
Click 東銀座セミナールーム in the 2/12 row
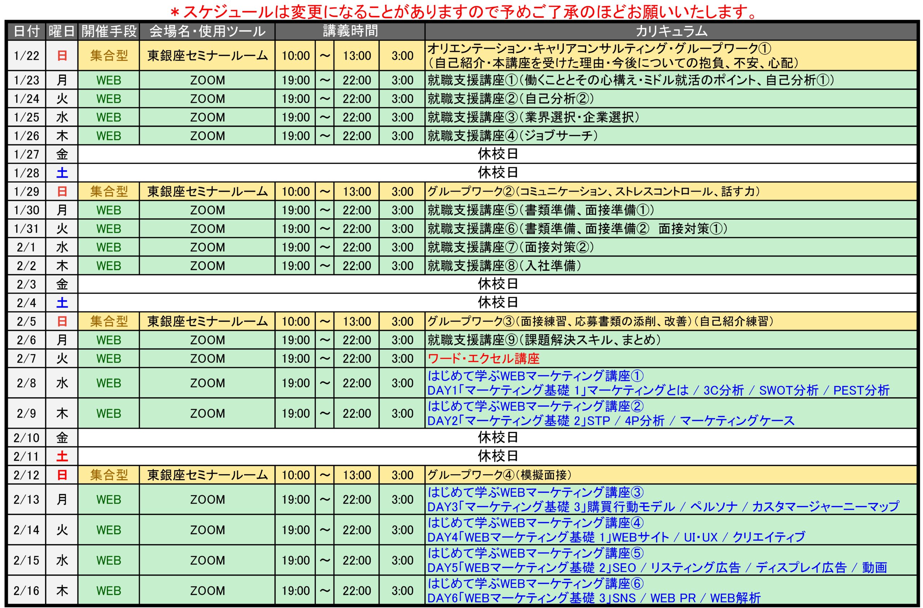207,475
